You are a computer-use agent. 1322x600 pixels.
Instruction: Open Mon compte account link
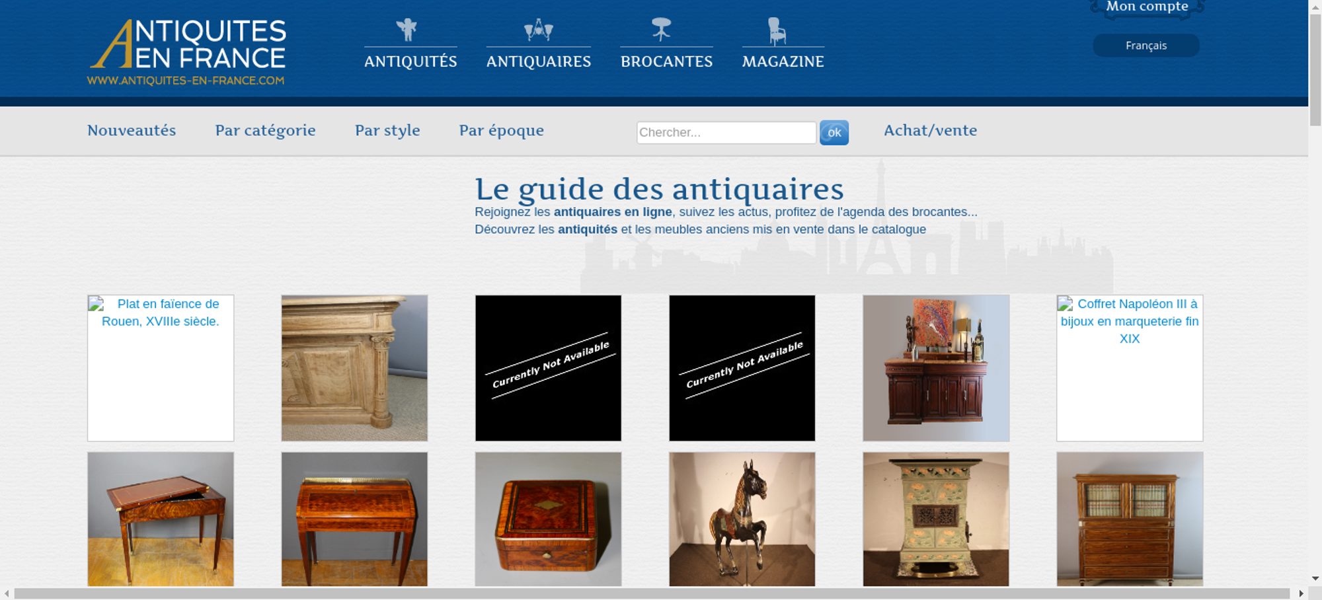point(1147,7)
